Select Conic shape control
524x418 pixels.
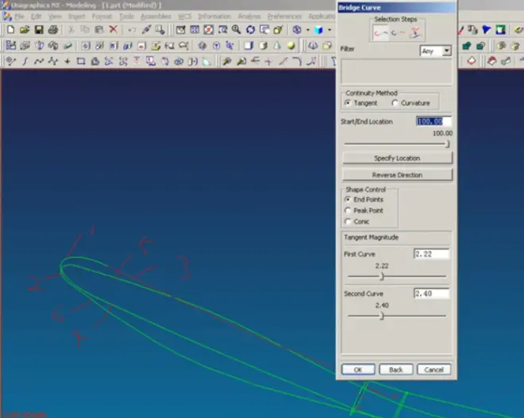click(x=357, y=221)
